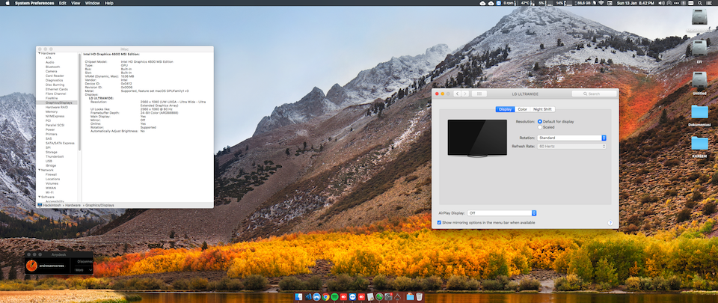Select Scaled resolution option
The image size is (718, 303).
tap(540, 127)
